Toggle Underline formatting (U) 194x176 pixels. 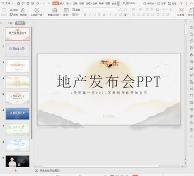coord(95,15)
